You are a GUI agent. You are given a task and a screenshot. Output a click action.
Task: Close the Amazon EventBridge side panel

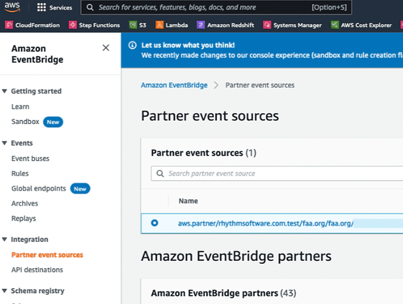106,48
